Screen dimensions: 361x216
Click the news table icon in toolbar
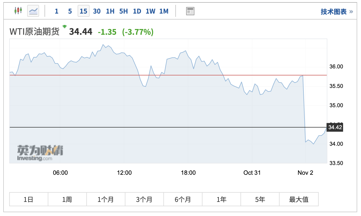(190, 11)
